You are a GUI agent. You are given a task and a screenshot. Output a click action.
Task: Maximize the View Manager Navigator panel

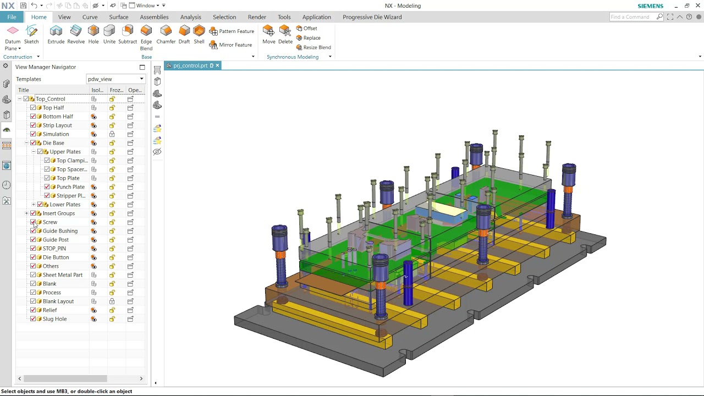(x=142, y=67)
